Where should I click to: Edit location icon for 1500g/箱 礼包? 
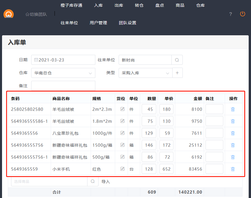122,145
